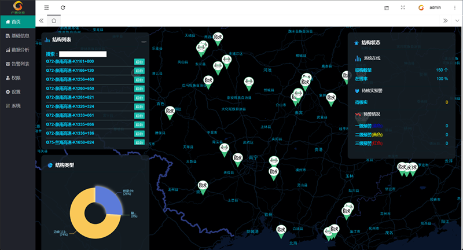Viewport: 463px width, 250px height.
Task: Open the home tab with house icon
Action: [54, 20]
